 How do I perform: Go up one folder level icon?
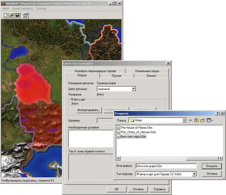click(196, 120)
